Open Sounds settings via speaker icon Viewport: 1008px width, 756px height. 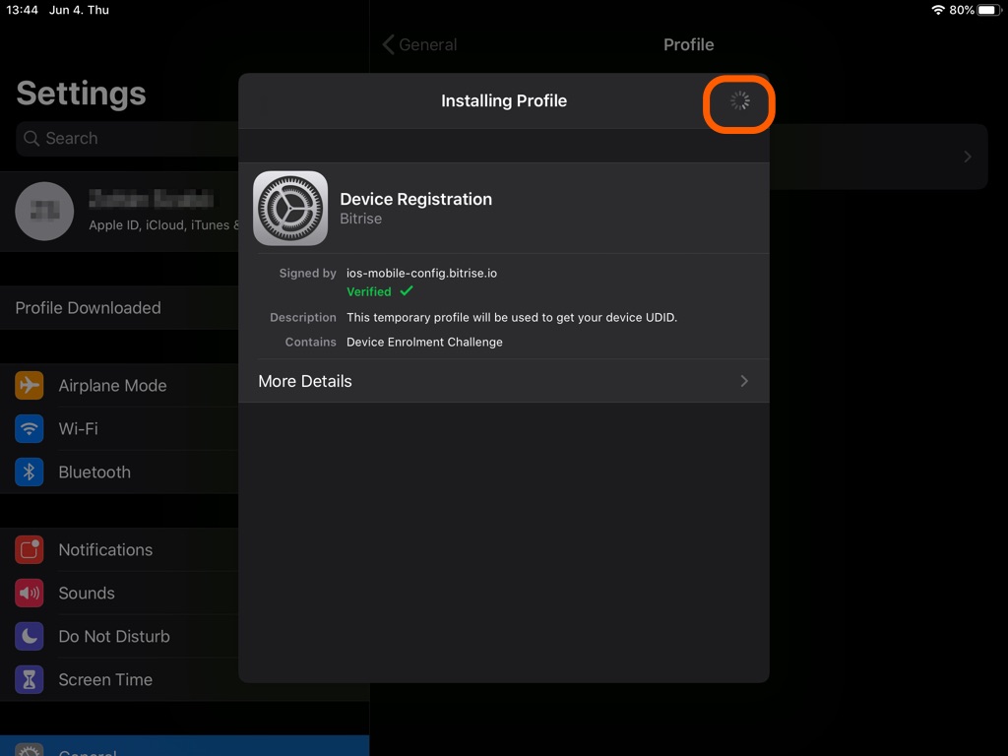pyautogui.click(x=29, y=593)
